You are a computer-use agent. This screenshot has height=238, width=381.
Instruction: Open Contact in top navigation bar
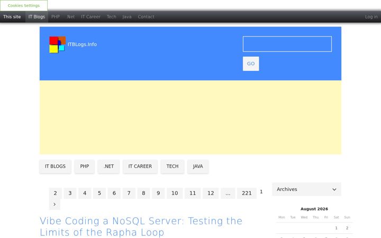pyautogui.click(x=146, y=17)
